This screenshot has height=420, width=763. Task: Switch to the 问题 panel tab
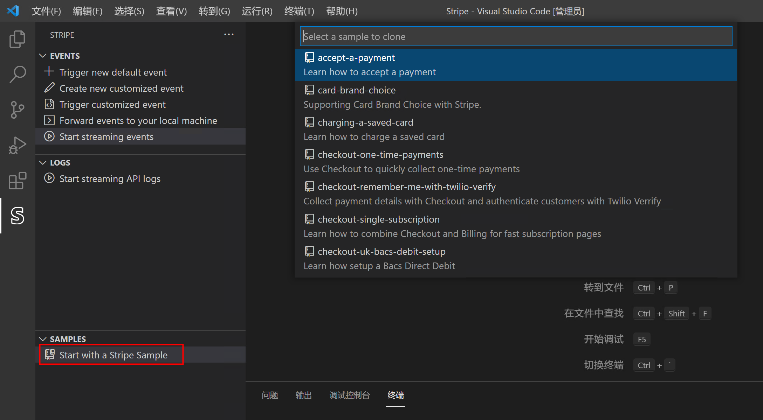click(x=270, y=395)
